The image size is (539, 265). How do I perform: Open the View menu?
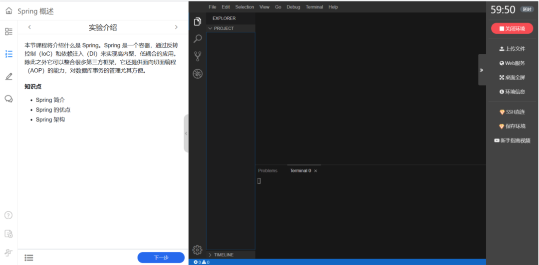point(265,7)
